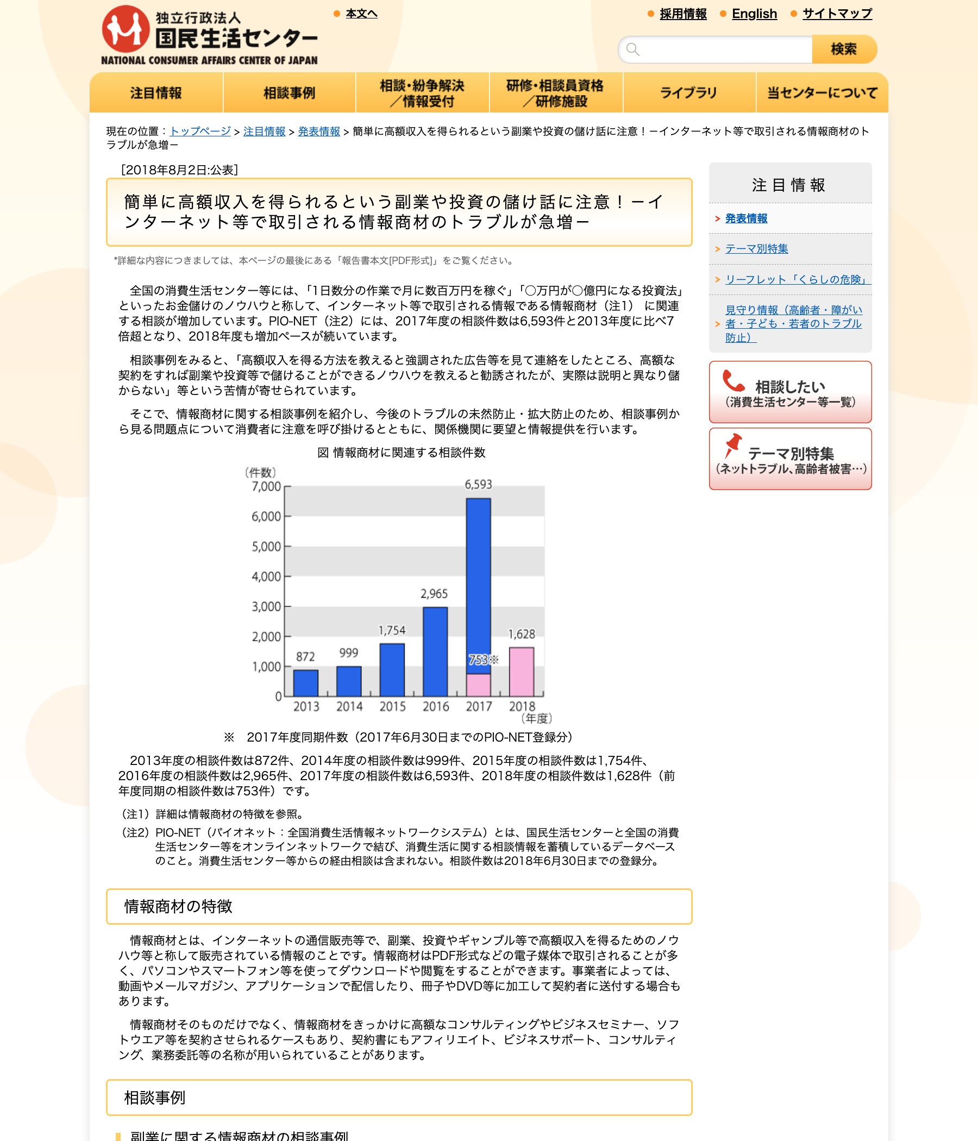
Task: Click the 副業に関する情報商材の相談事例 subheading
Action: coord(239,1136)
